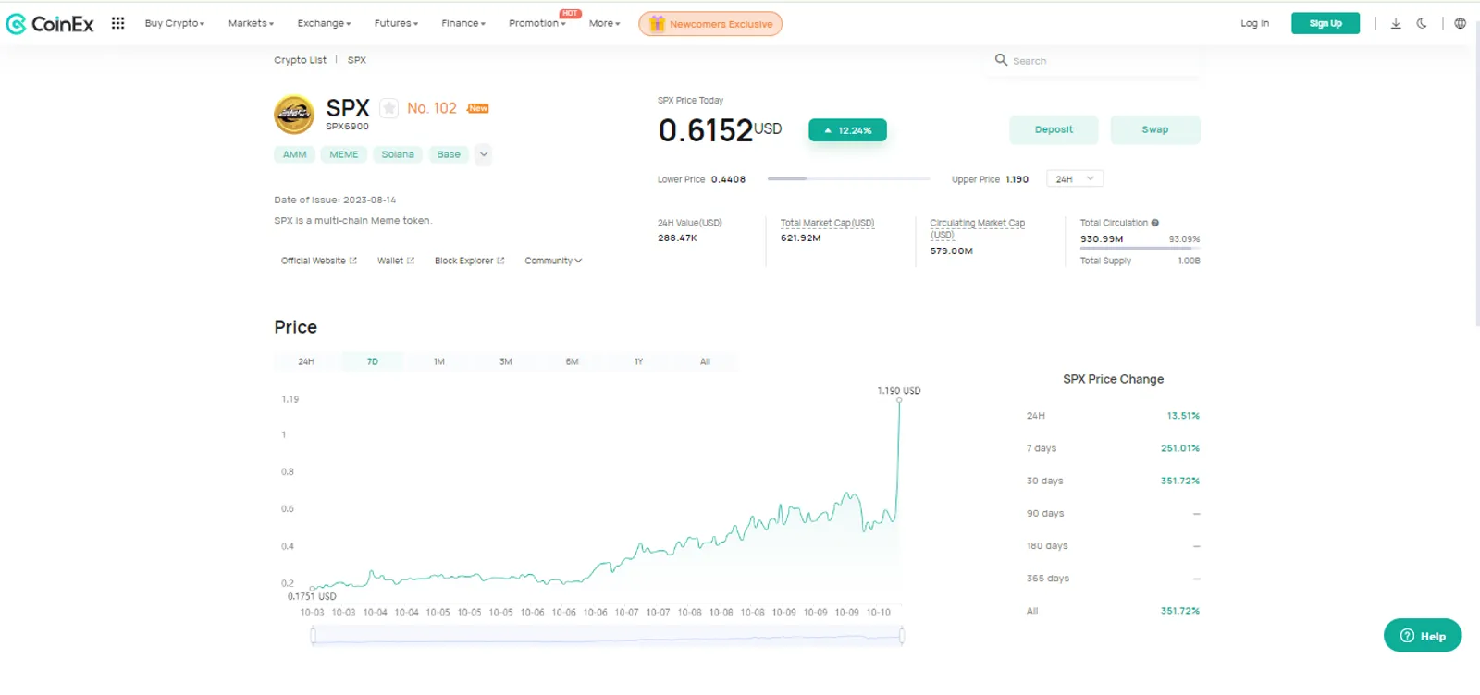Click the 930.99M total circulation value
Image resolution: width=1480 pixels, height=695 pixels.
(x=1102, y=238)
